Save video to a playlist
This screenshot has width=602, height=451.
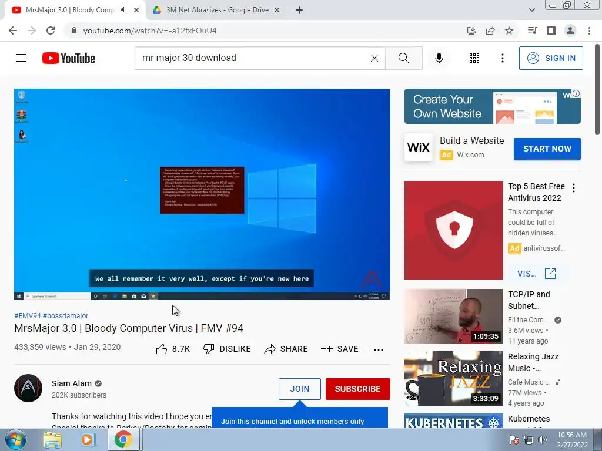[x=340, y=349]
